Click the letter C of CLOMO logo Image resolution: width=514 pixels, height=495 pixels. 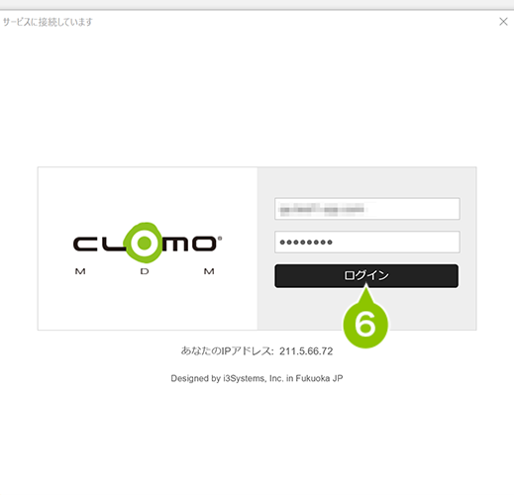pos(85,244)
